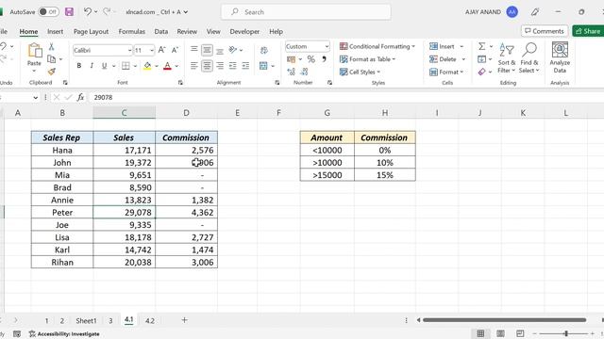
Task: Click the Wrap Text icon
Action: click(264, 50)
